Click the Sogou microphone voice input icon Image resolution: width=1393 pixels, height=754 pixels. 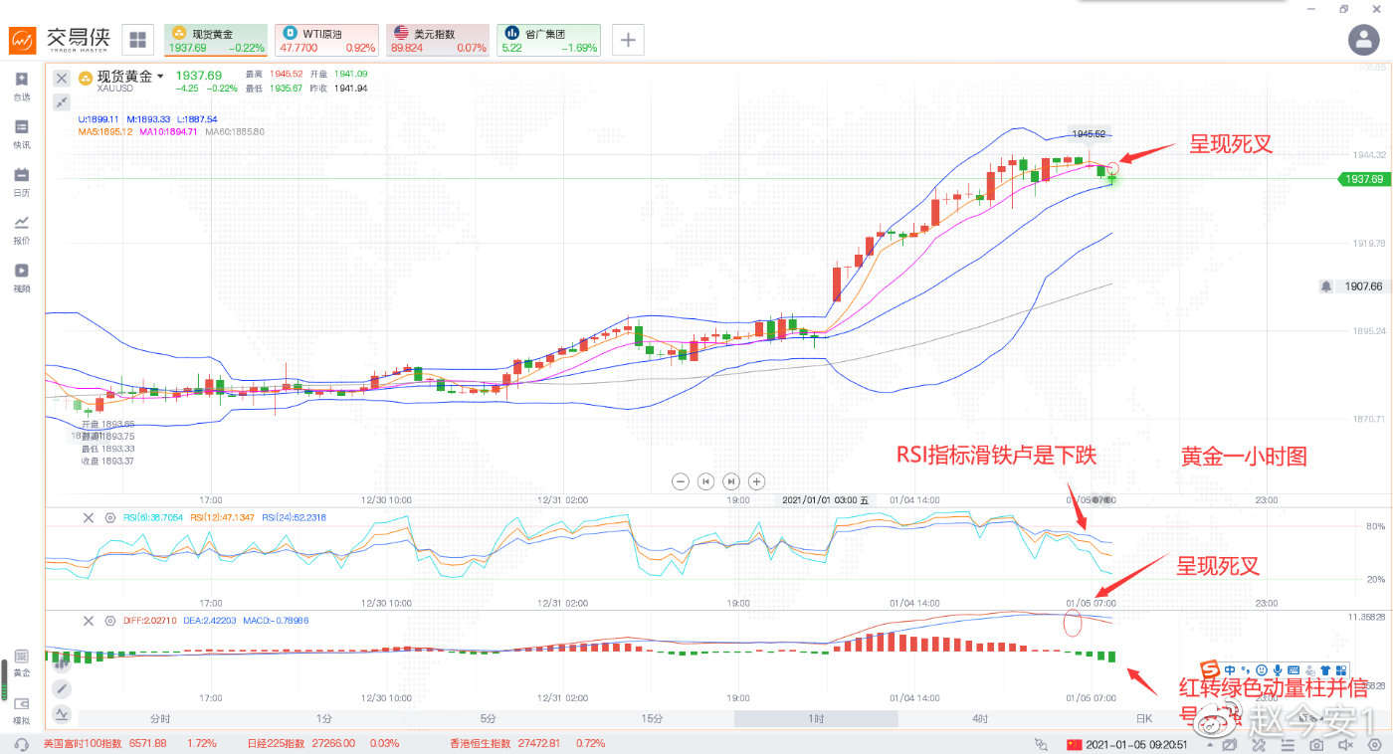point(1279,669)
